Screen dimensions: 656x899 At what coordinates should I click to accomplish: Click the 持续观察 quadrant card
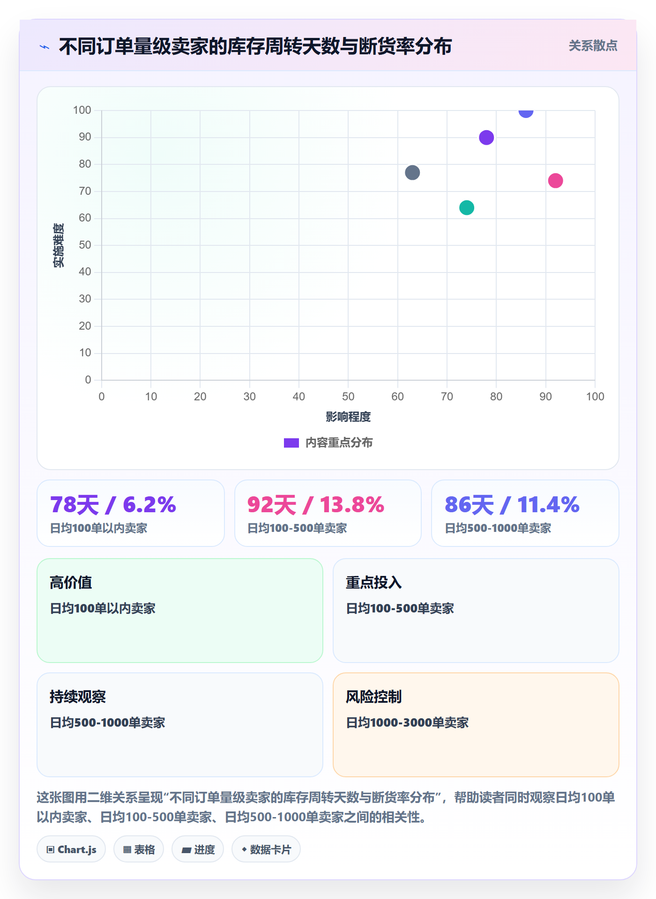(180, 725)
